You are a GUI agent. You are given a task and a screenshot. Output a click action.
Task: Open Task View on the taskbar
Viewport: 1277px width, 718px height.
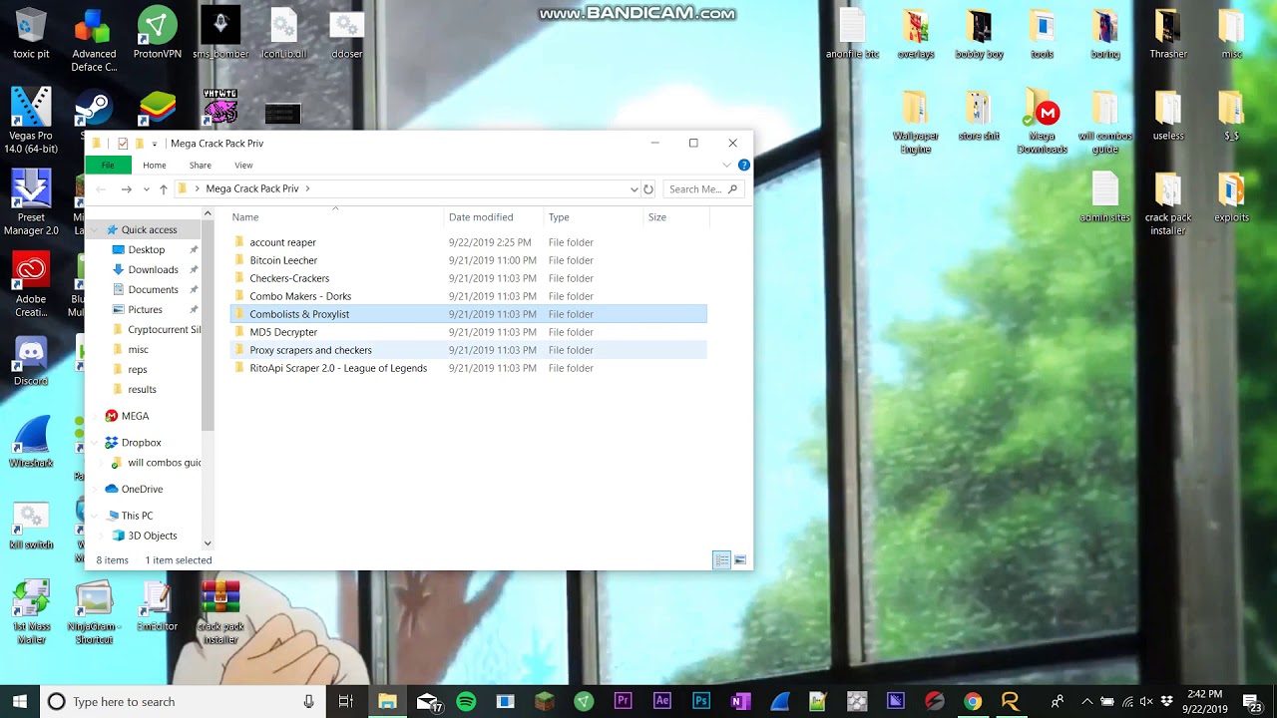click(346, 702)
